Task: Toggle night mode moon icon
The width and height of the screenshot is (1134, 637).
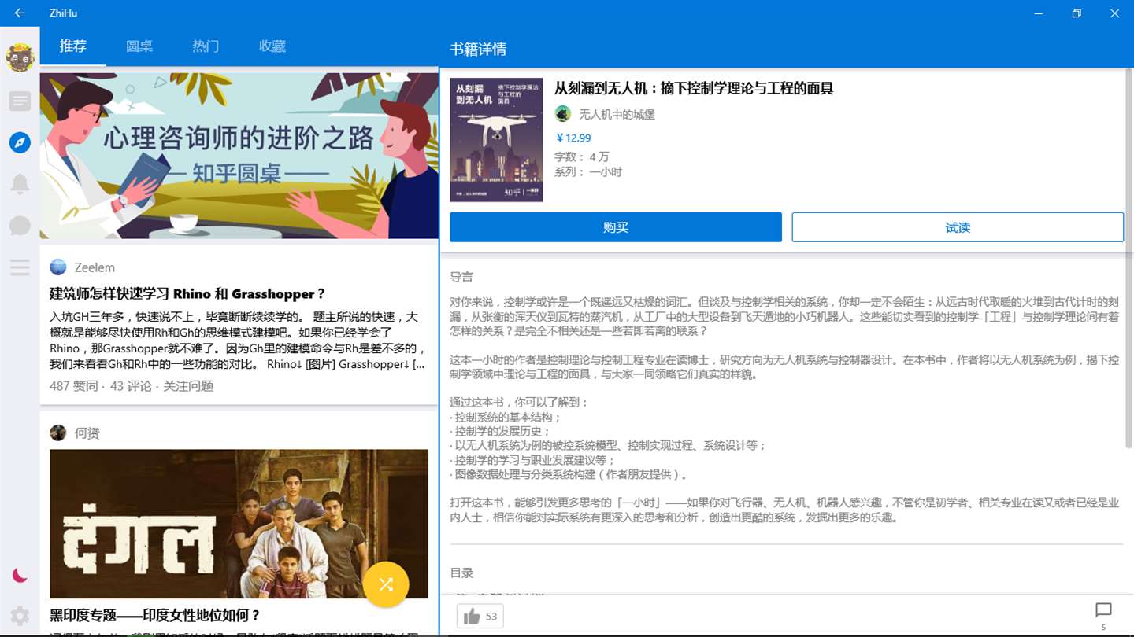Action: (x=20, y=575)
